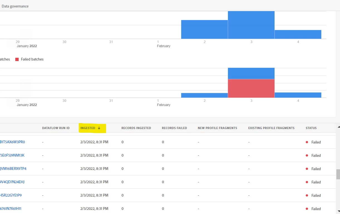The image size is (340, 214).
Task: Click the red Failed status dot in the B1T5AX6W3PR0 row
Action: 307,142
